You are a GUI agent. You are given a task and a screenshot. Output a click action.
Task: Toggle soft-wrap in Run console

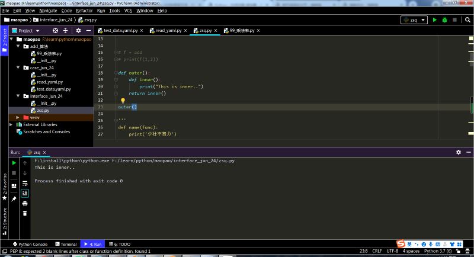(x=25, y=183)
